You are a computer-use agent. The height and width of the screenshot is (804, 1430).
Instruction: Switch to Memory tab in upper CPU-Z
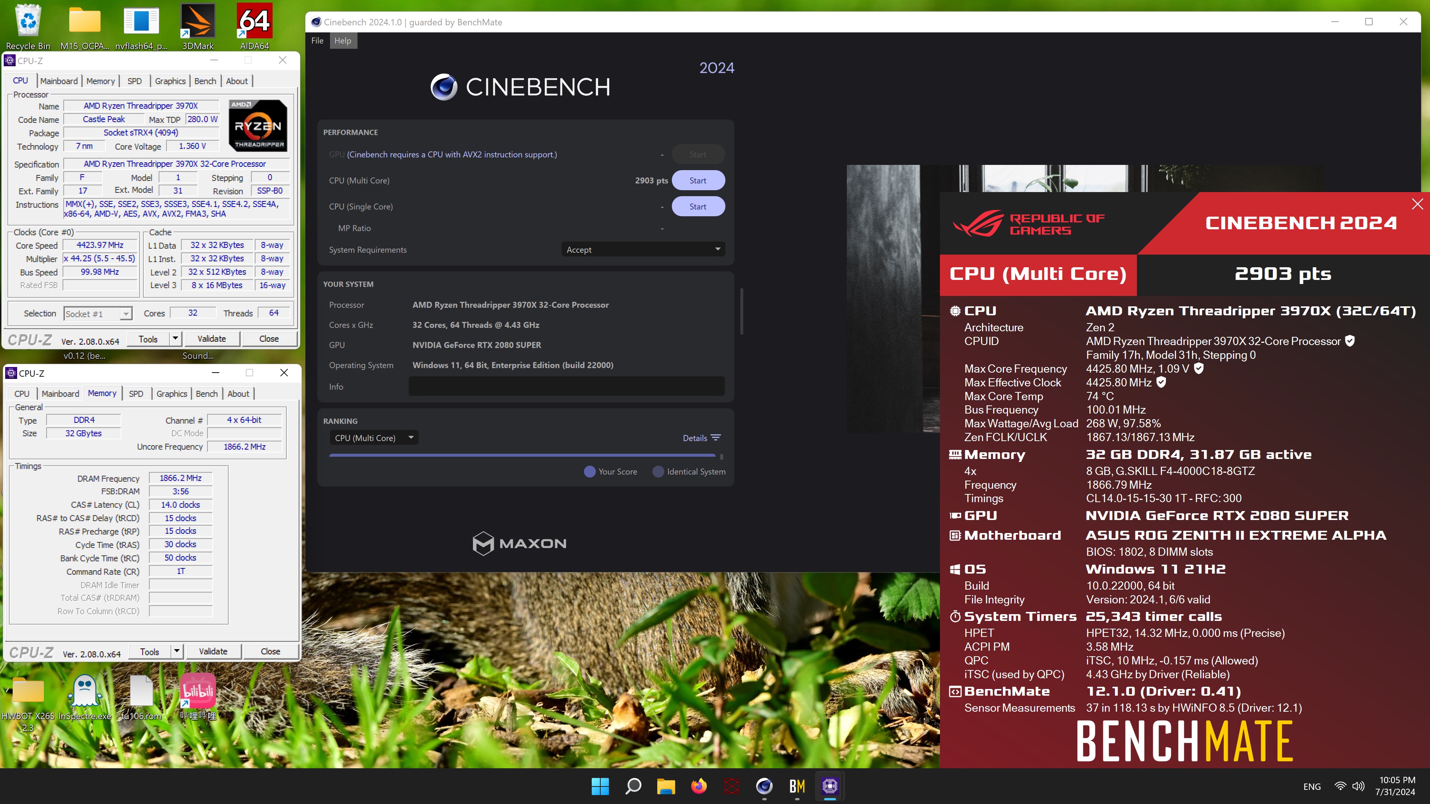101,81
